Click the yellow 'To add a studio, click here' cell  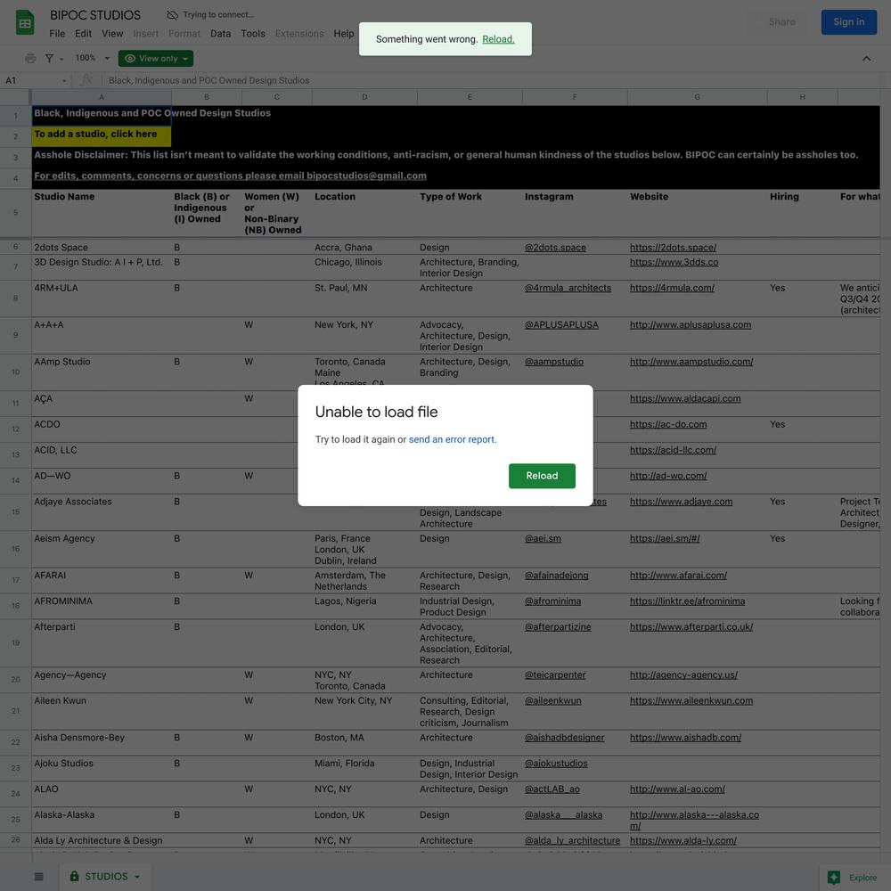coord(102,136)
